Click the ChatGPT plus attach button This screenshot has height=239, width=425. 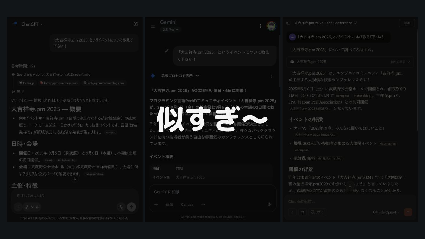click(18, 207)
